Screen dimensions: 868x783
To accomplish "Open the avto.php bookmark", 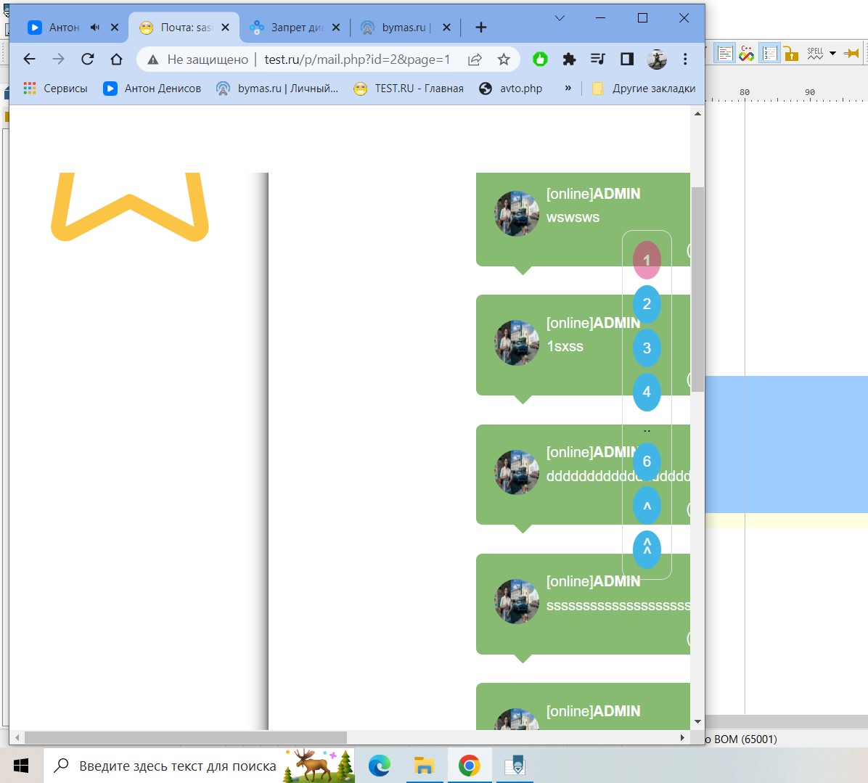I will (x=511, y=89).
